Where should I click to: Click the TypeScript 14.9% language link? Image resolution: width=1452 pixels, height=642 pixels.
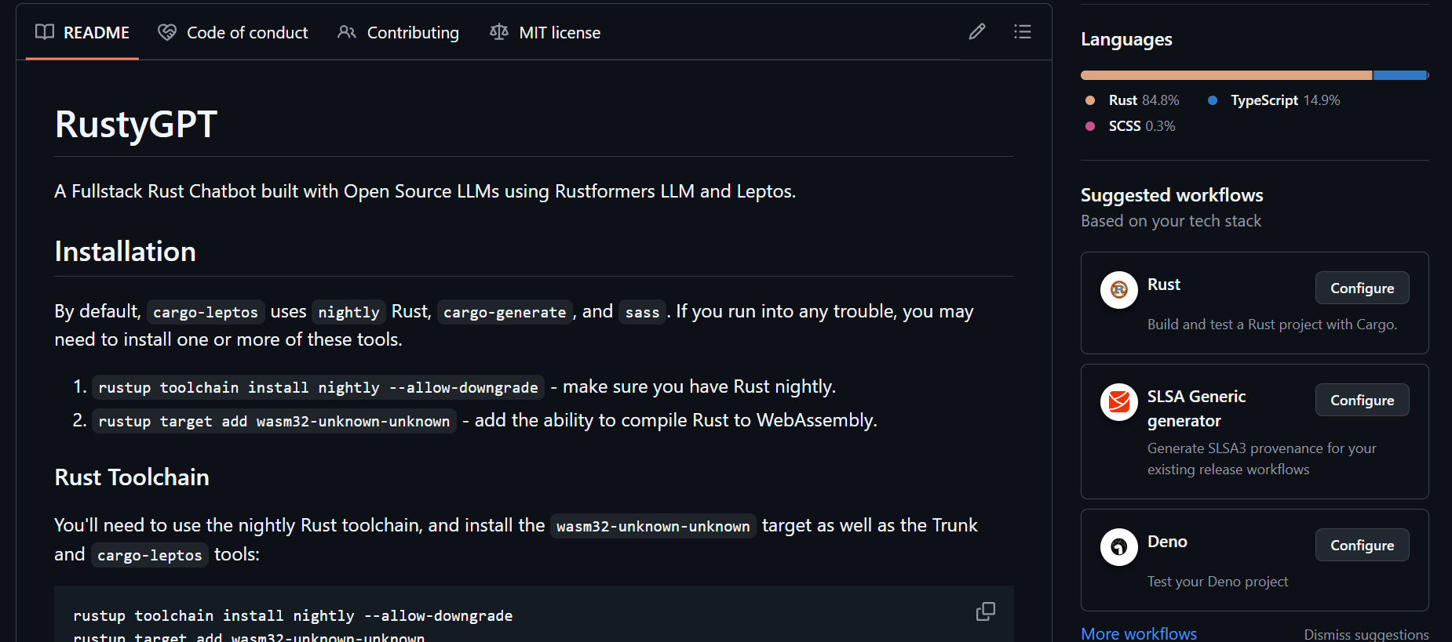point(1284,100)
